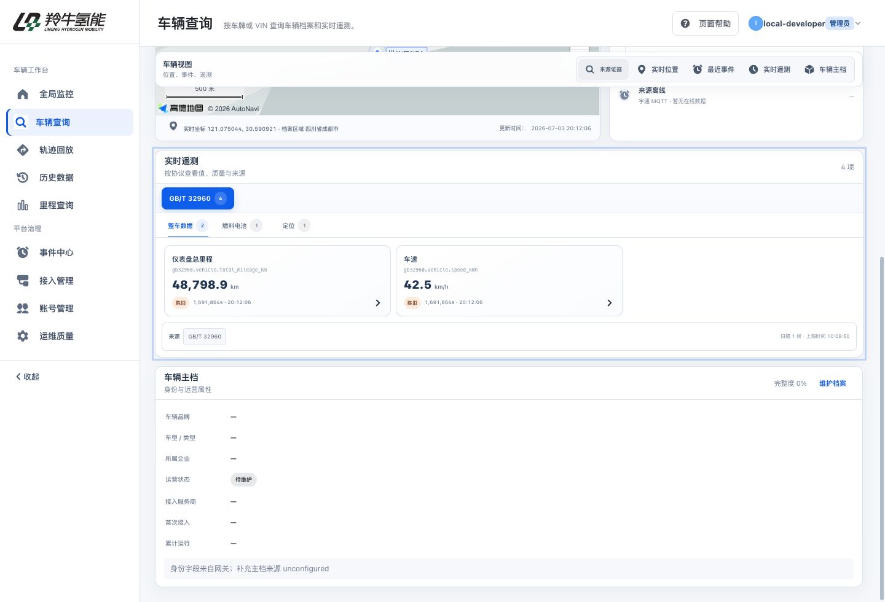
Task: Jump to 最近事件 section
Action: pyautogui.click(x=714, y=69)
